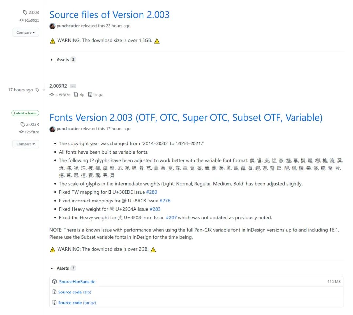Open commit 92a5521
The height and width of the screenshot is (315, 353).
[32, 20]
